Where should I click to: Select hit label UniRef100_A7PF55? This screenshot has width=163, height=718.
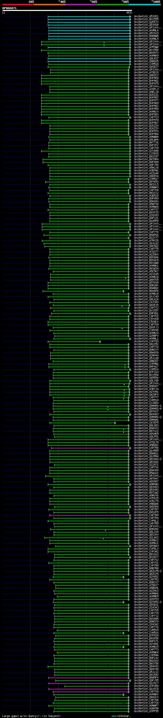point(146,711)
